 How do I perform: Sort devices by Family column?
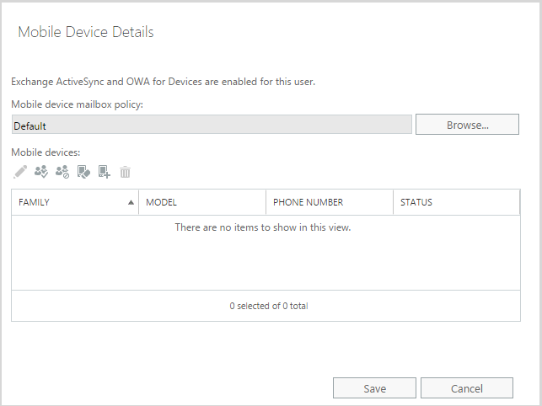tap(42, 203)
